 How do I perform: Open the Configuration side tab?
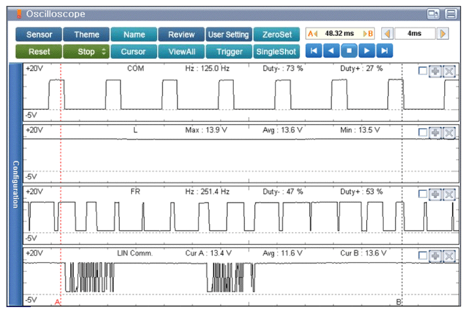(x=14, y=184)
